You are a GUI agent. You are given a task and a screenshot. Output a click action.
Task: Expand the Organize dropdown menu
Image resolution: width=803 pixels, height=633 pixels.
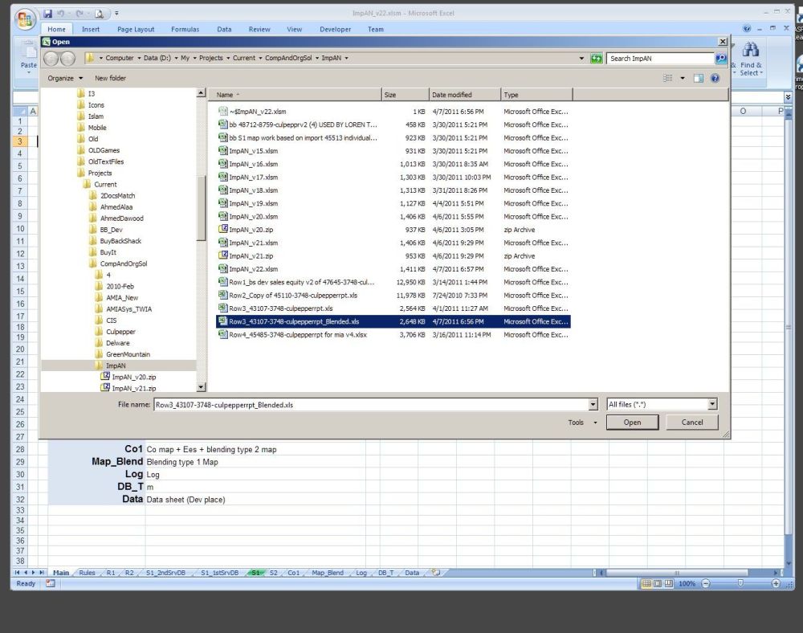click(x=64, y=78)
